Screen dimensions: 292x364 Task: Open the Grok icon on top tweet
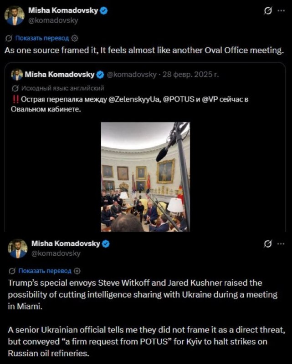(x=268, y=10)
